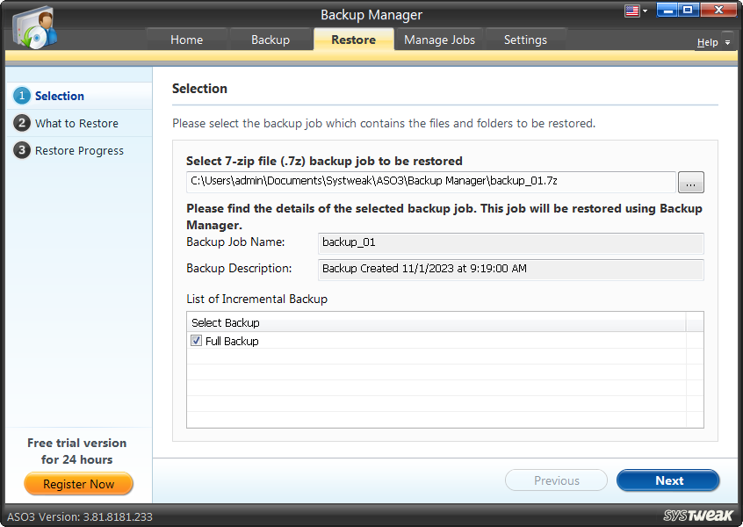Click the Next button

(x=667, y=480)
